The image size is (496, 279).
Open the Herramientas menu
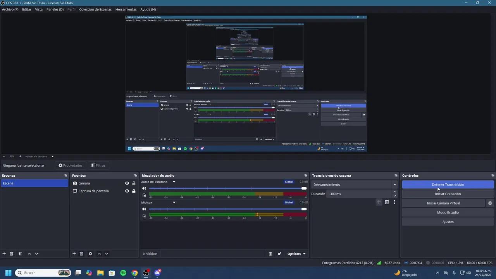(126, 9)
